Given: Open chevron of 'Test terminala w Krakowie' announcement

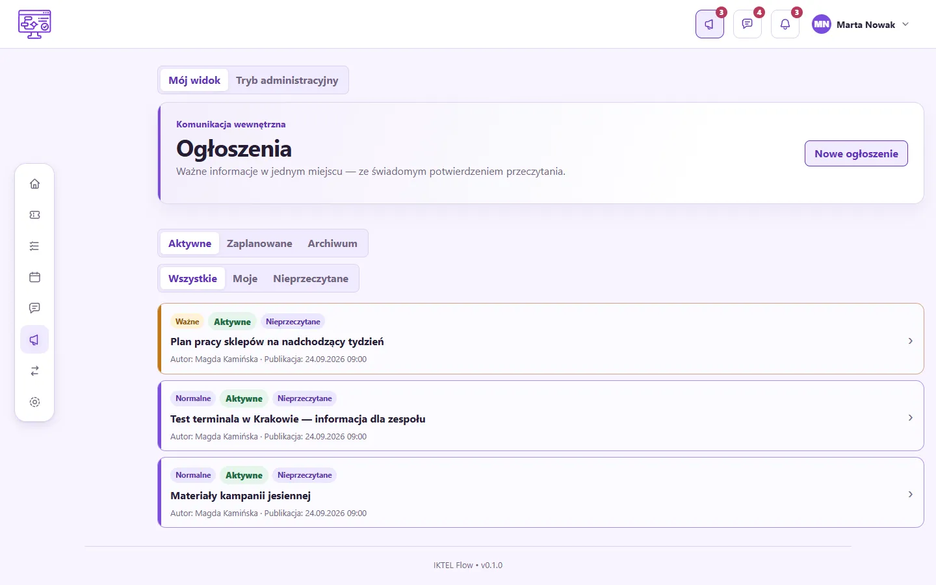Looking at the screenshot, I should (x=910, y=417).
